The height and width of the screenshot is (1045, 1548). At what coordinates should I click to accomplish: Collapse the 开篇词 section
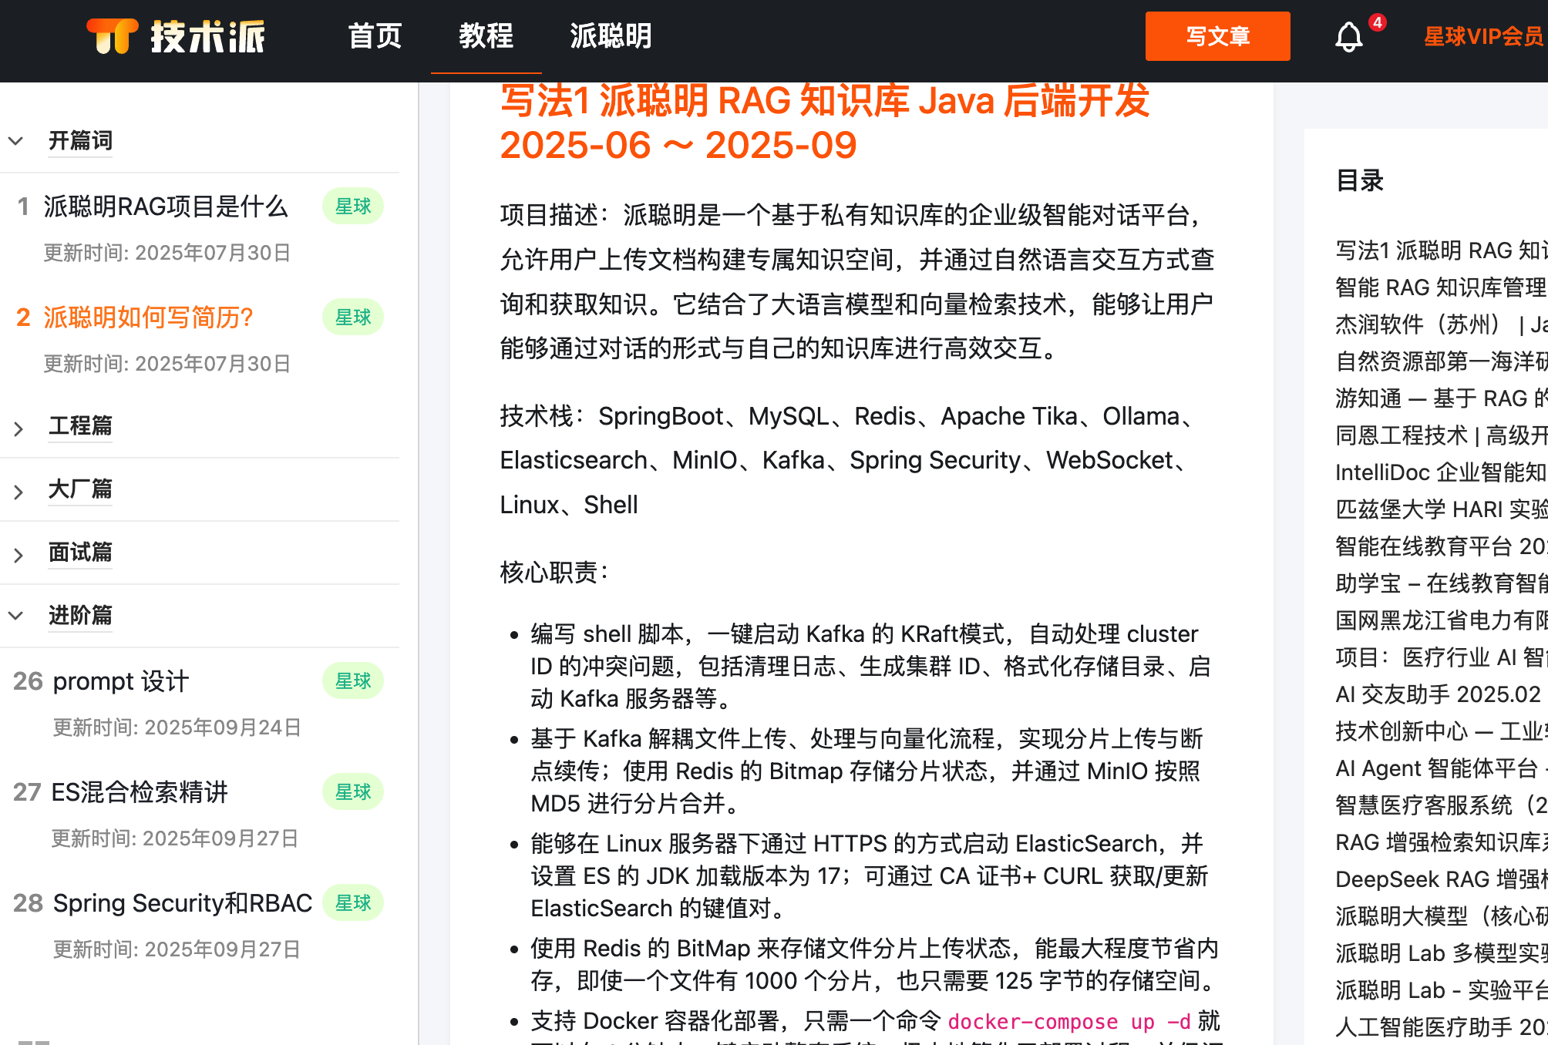16,141
